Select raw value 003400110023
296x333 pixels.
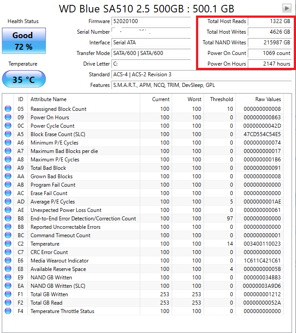262,244
